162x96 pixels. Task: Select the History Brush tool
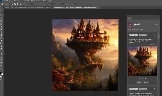pyautogui.click(x=1, y=38)
